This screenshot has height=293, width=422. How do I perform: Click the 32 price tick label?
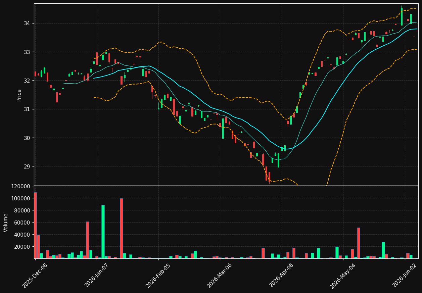click(x=27, y=81)
